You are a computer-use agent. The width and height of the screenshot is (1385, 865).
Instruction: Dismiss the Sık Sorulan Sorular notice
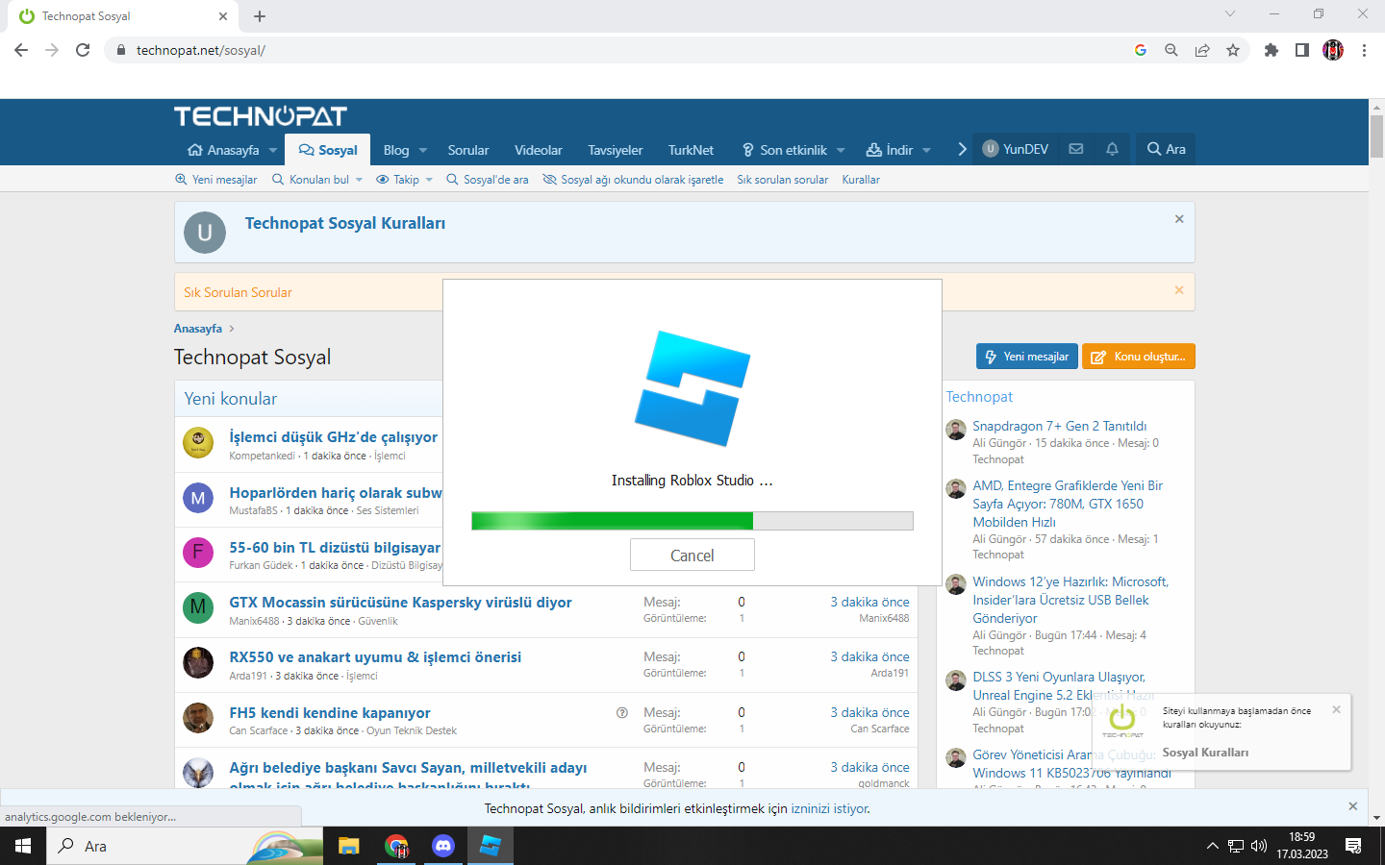tap(1179, 290)
